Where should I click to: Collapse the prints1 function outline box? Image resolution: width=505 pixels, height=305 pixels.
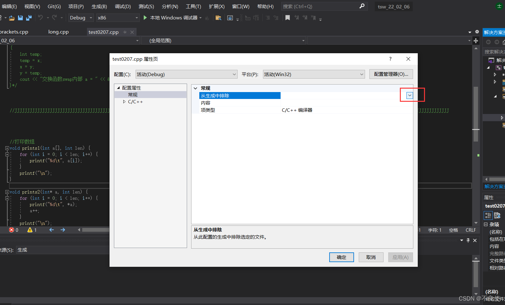[x=7, y=148]
